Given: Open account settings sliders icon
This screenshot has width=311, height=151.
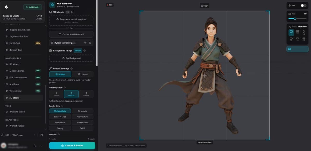Looking at the screenshot, I should coord(35,146).
